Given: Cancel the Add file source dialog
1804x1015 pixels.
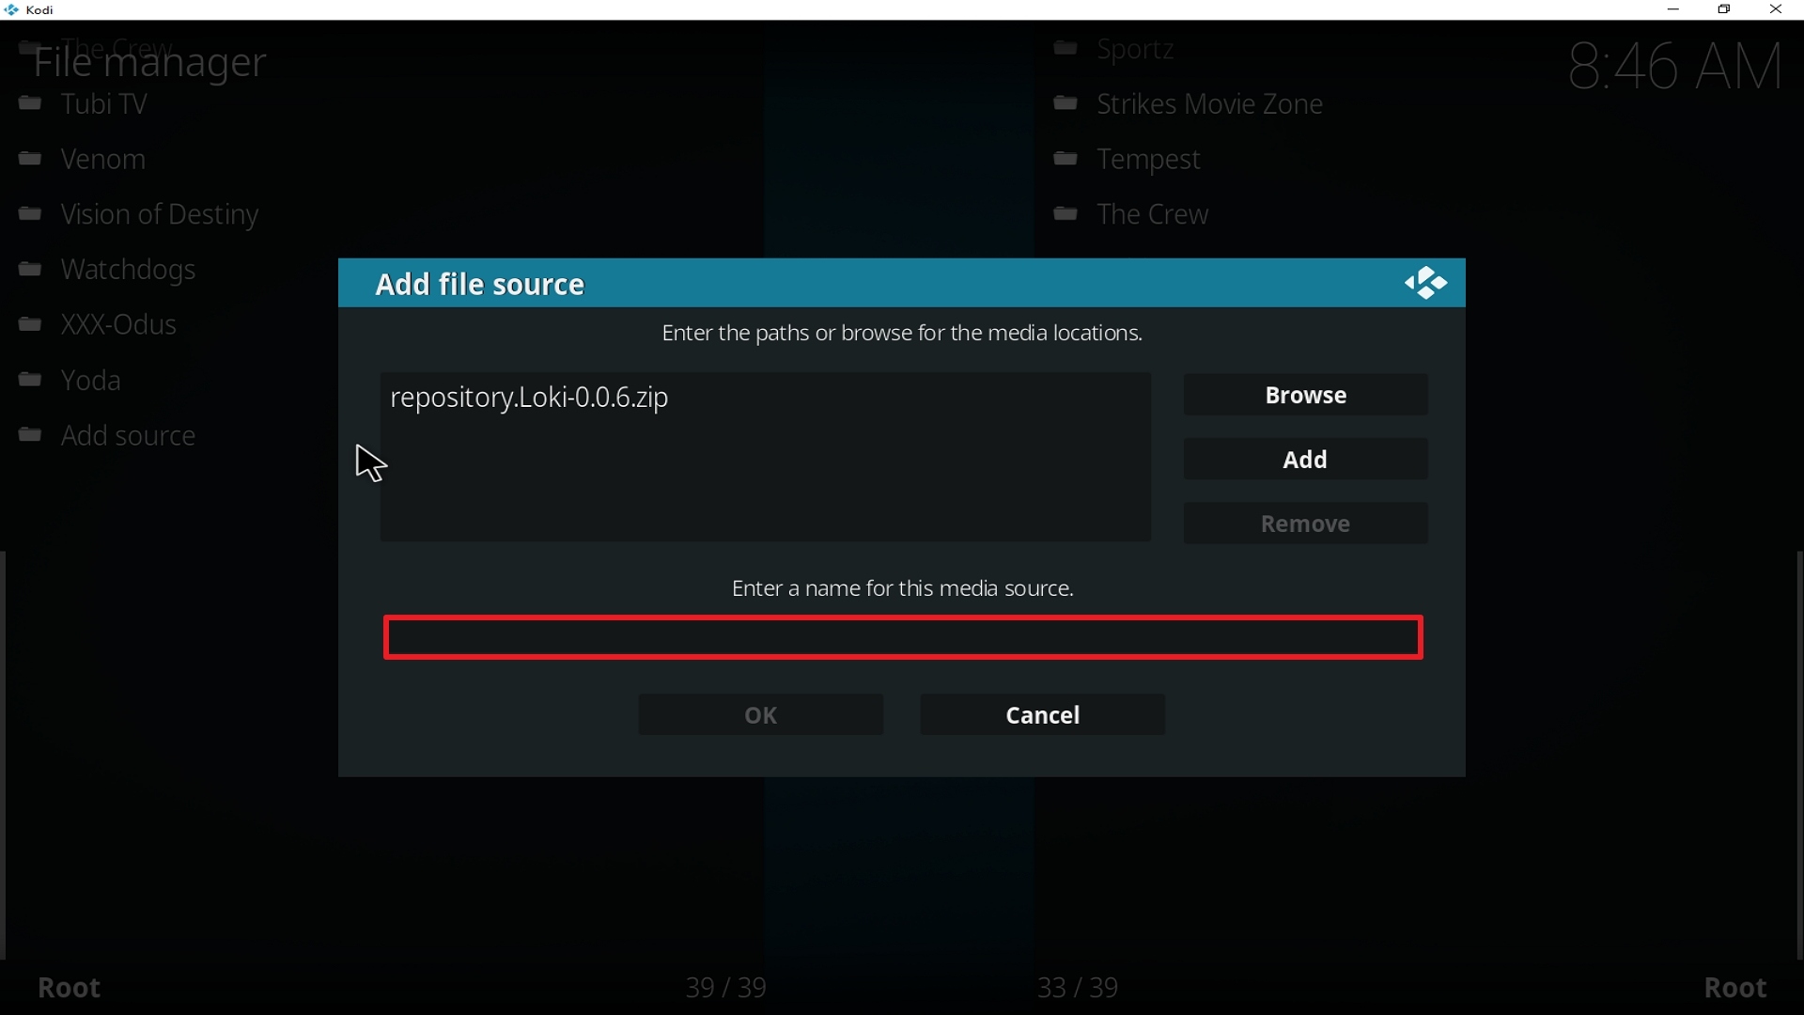Looking at the screenshot, I should pyautogui.click(x=1043, y=715).
